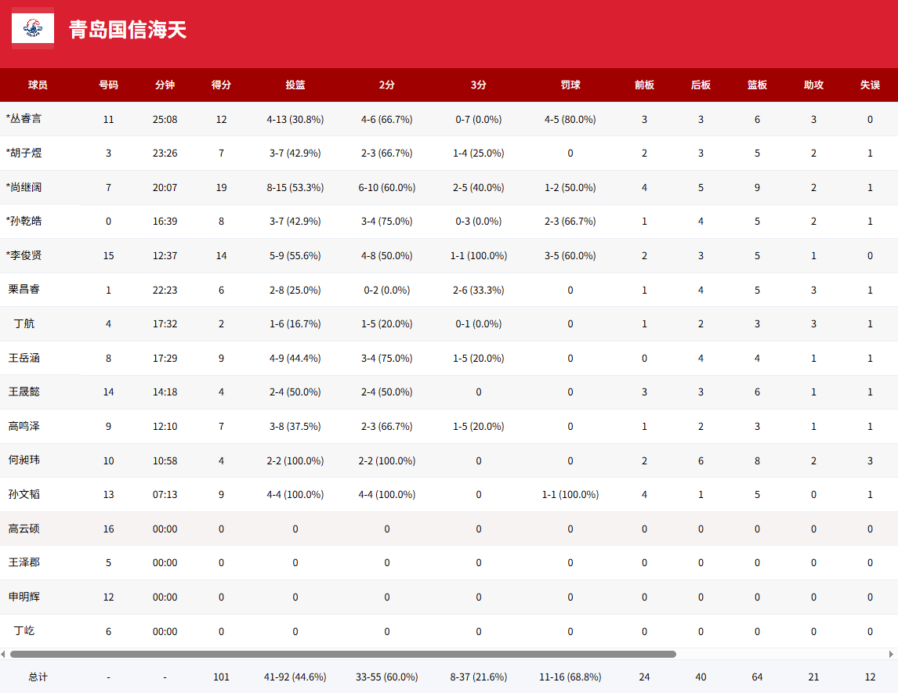Select player name 丁屹
The image size is (898, 693).
[x=24, y=630]
